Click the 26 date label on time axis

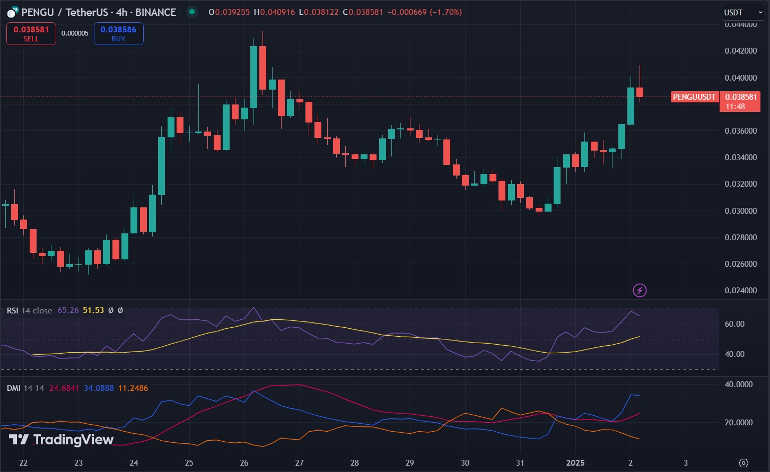244,462
